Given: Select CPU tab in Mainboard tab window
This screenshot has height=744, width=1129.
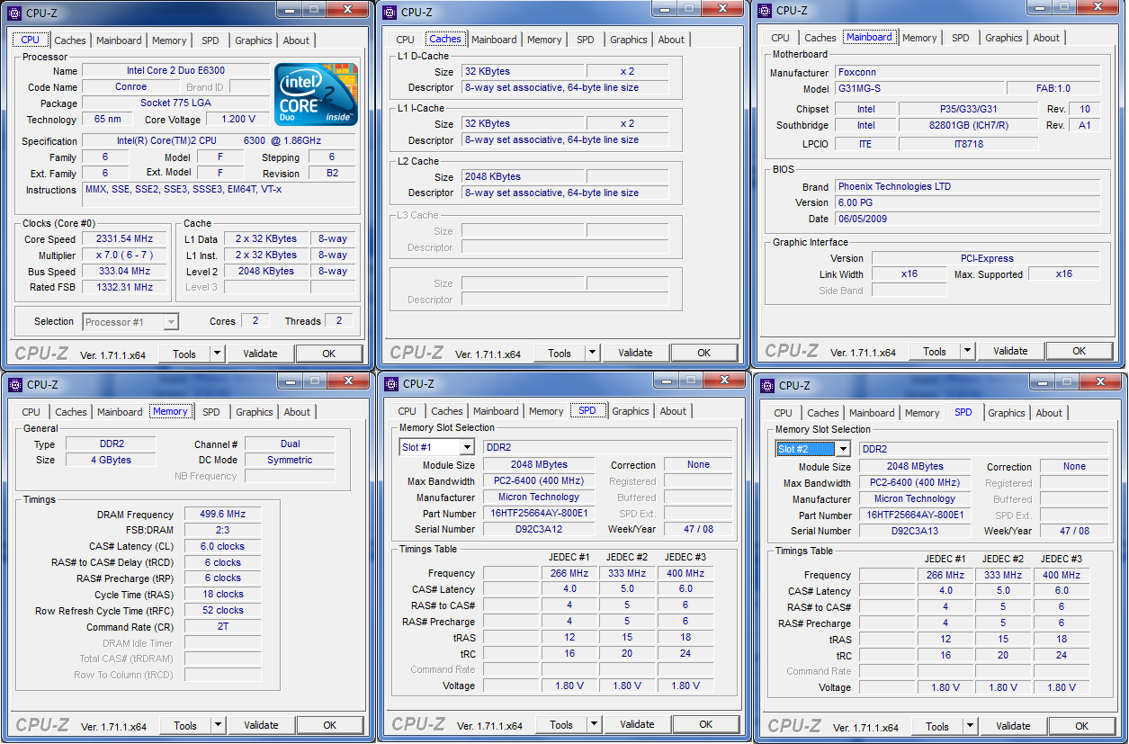Looking at the screenshot, I should [781, 38].
